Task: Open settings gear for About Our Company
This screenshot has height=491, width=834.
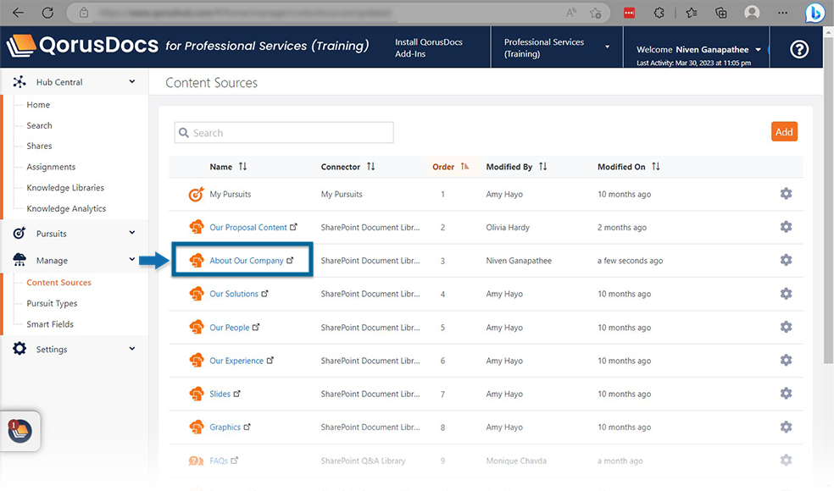Action: click(x=787, y=260)
